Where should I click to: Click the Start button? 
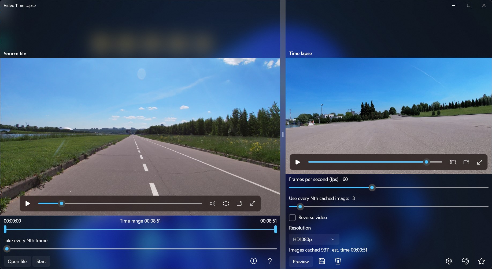(x=41, y=261)
